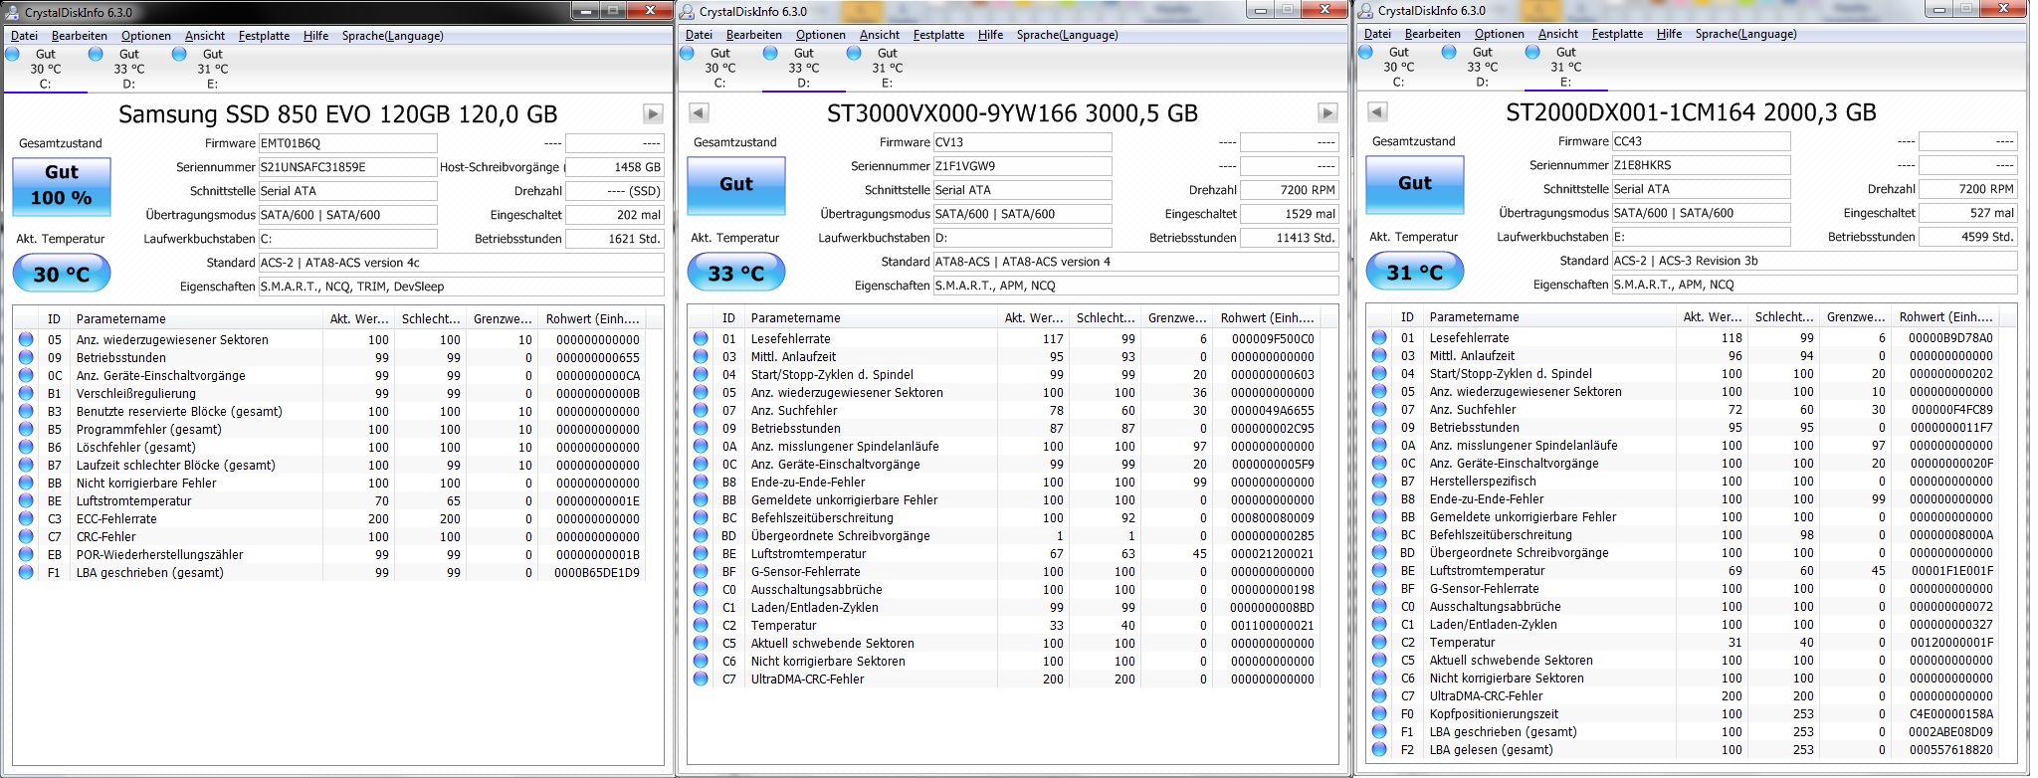Click the Anz. Suchfehler row in middle window

tap(1006, 410)
